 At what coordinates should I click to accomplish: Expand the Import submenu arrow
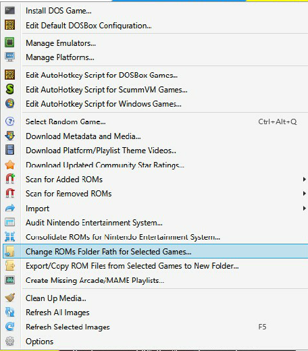click(x=304, y=209)
